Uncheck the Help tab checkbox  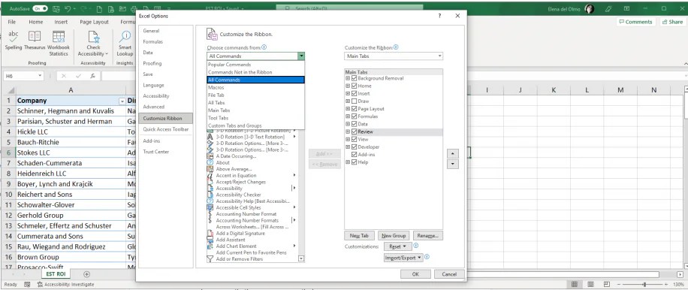tap(354, 162)
